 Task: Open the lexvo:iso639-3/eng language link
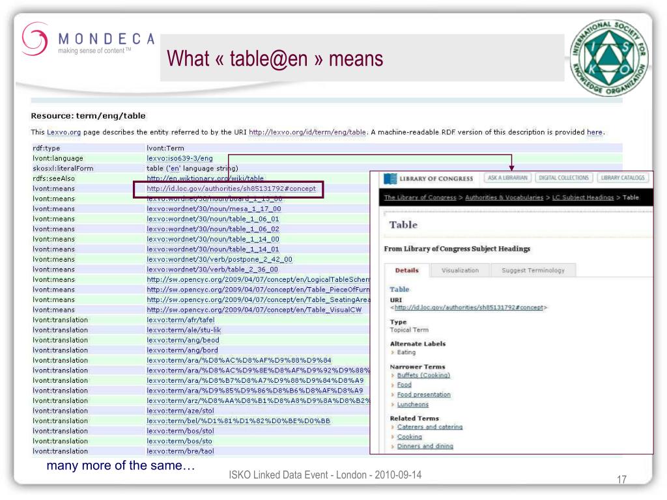pos(180,158)
